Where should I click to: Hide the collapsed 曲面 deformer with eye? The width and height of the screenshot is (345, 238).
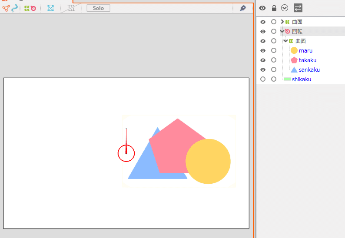[x=263, y=22]
